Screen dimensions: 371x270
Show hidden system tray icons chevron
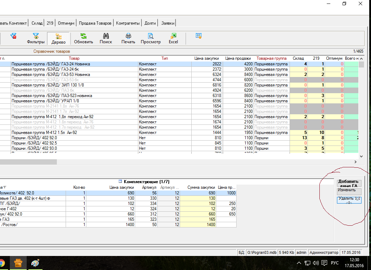pyautogui.click(x=299, y=263)
